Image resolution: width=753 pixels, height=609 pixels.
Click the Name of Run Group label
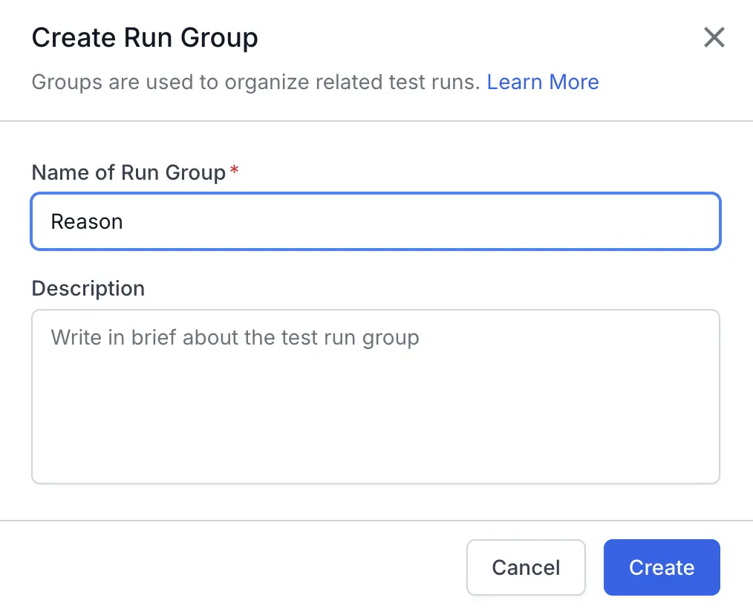coord(126,172)
